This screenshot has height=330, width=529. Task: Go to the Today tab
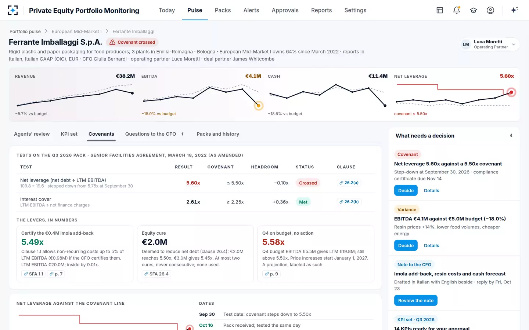pos(167,10)
